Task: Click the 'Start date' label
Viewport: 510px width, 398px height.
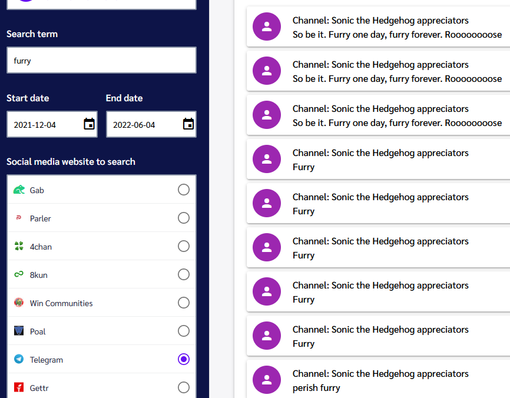Action: [28, 98]
